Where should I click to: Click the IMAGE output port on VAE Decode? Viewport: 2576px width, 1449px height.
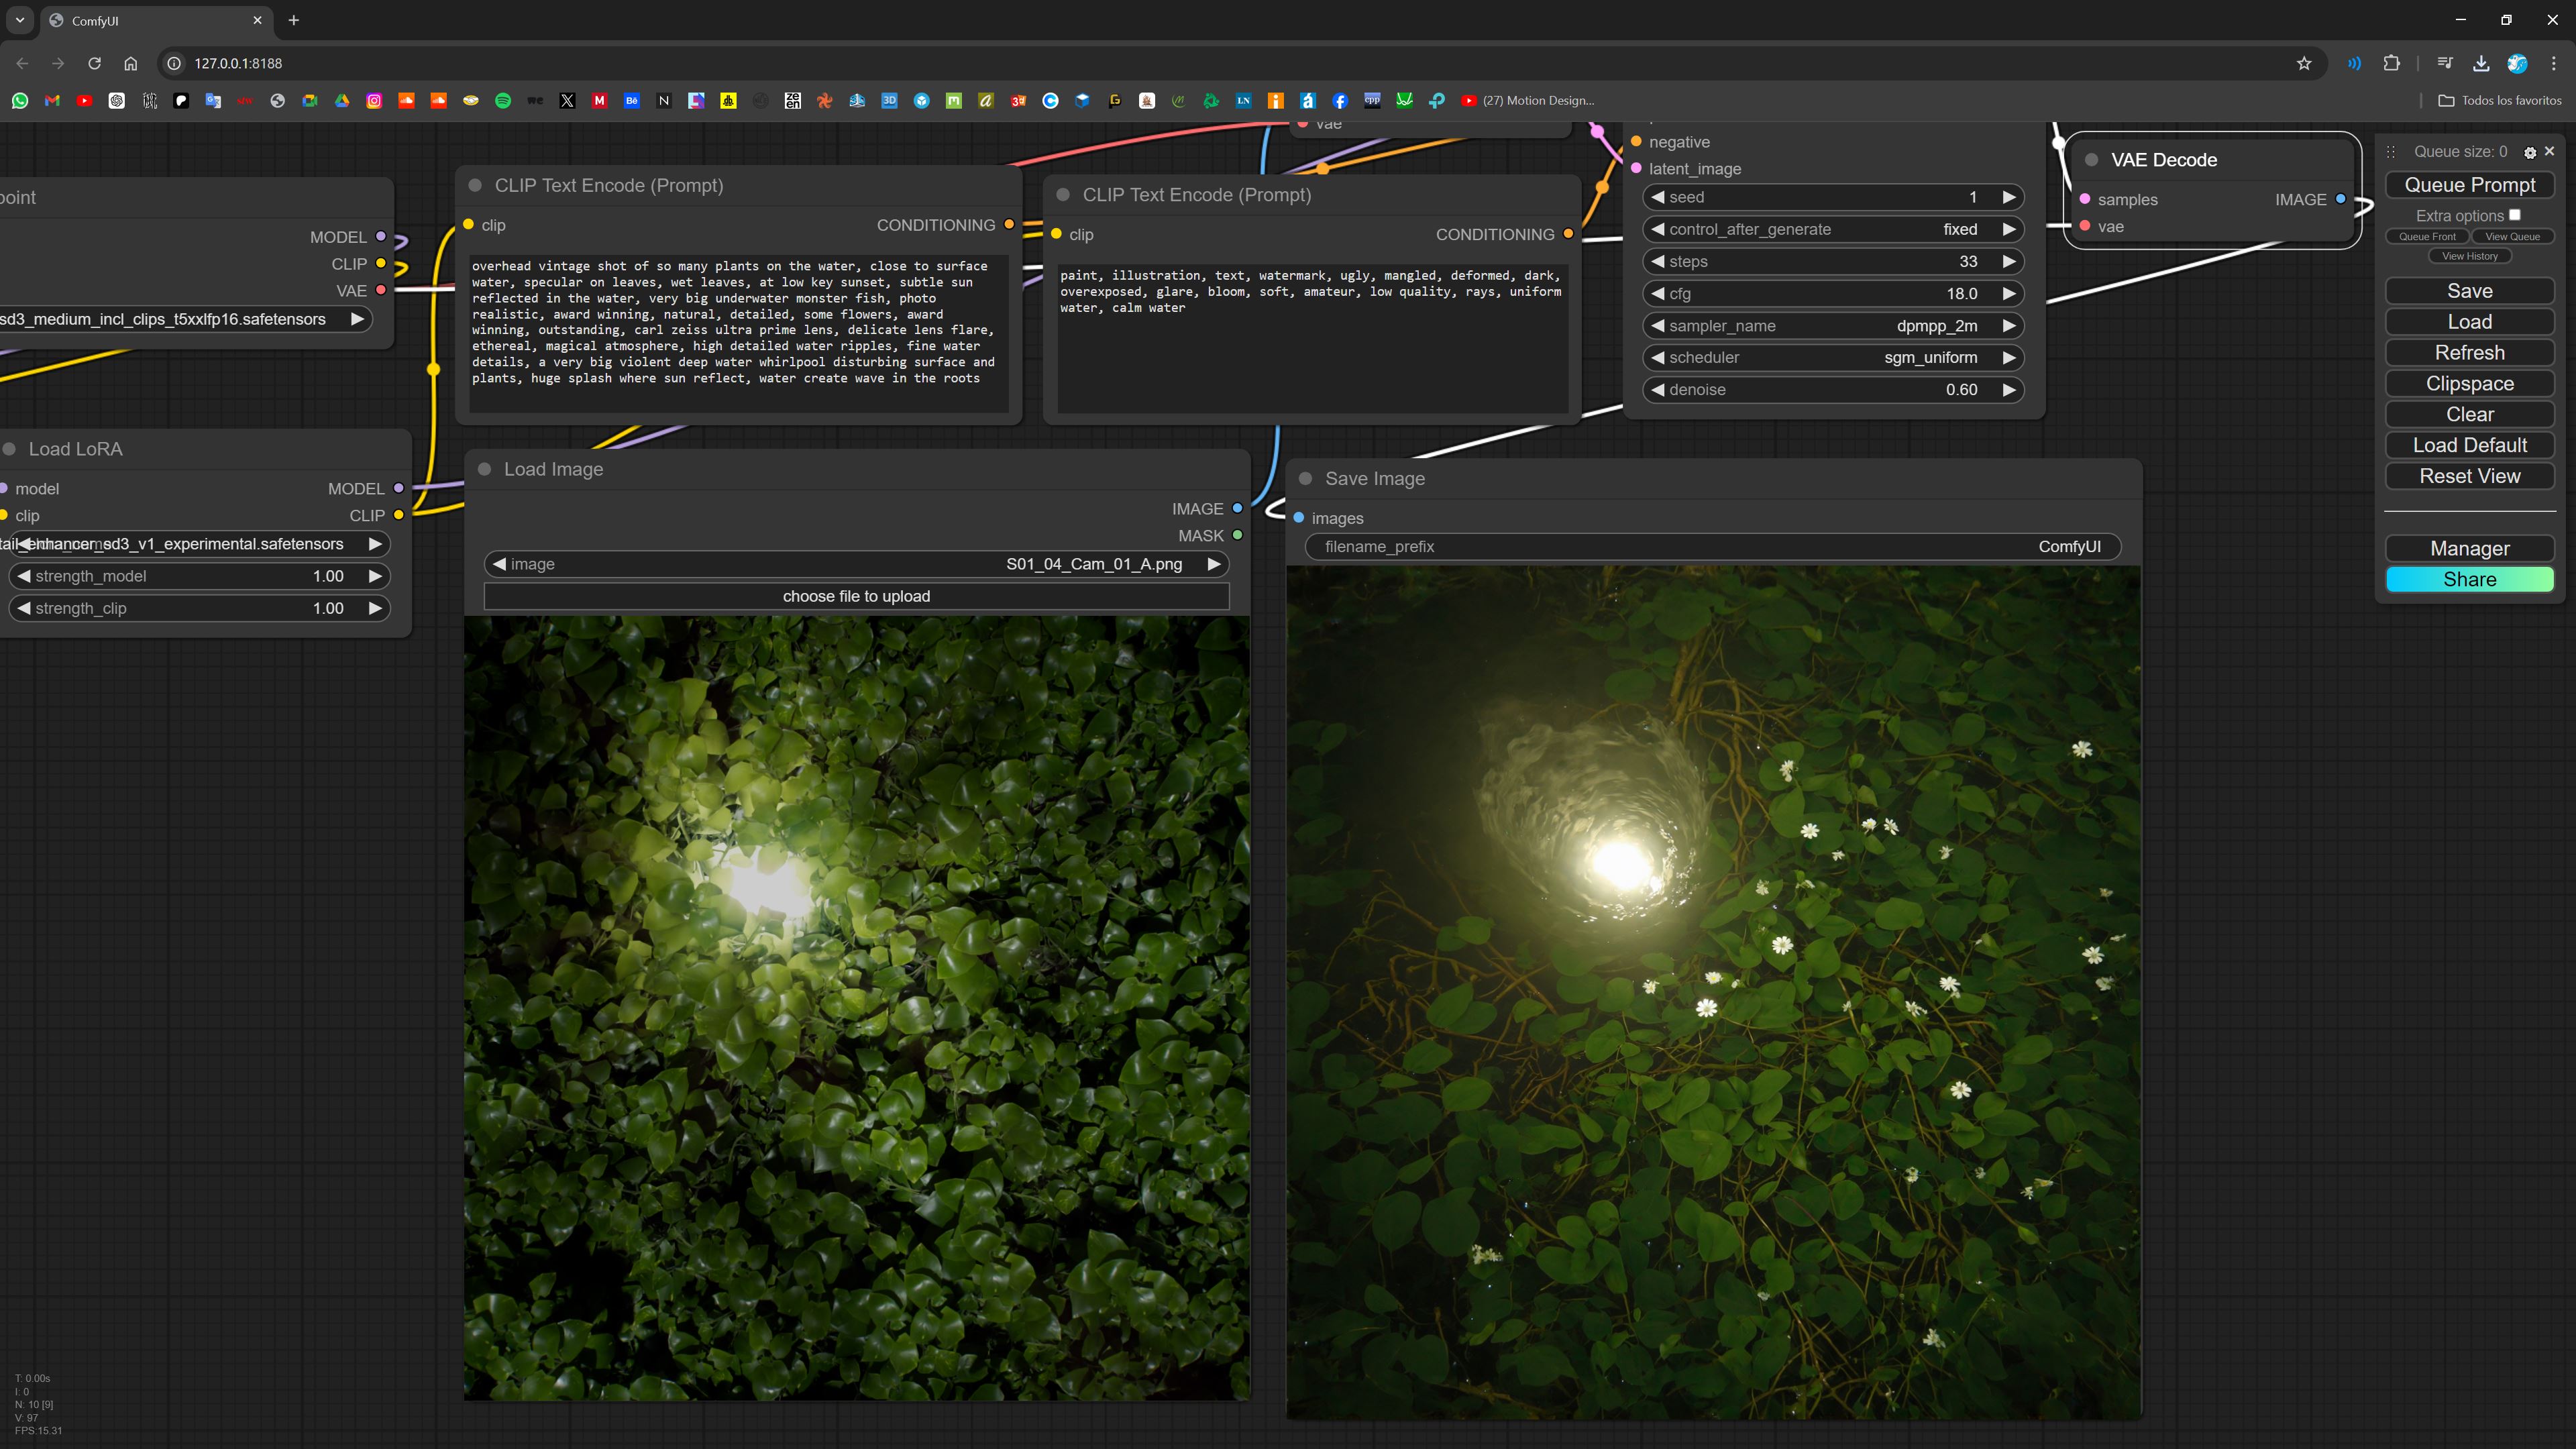point(2340,199)
